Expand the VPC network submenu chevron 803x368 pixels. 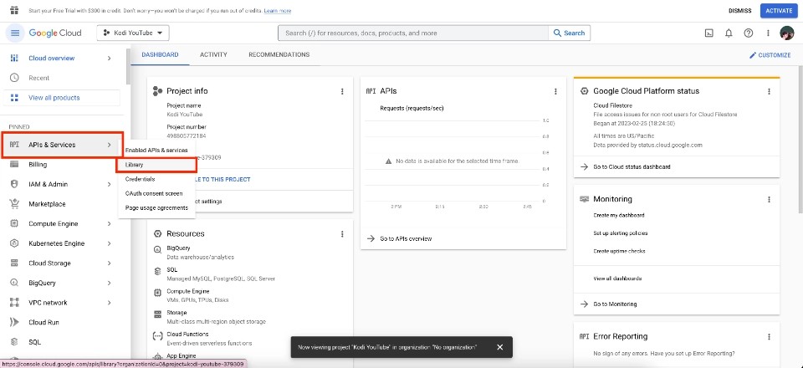tap(109, 303)
